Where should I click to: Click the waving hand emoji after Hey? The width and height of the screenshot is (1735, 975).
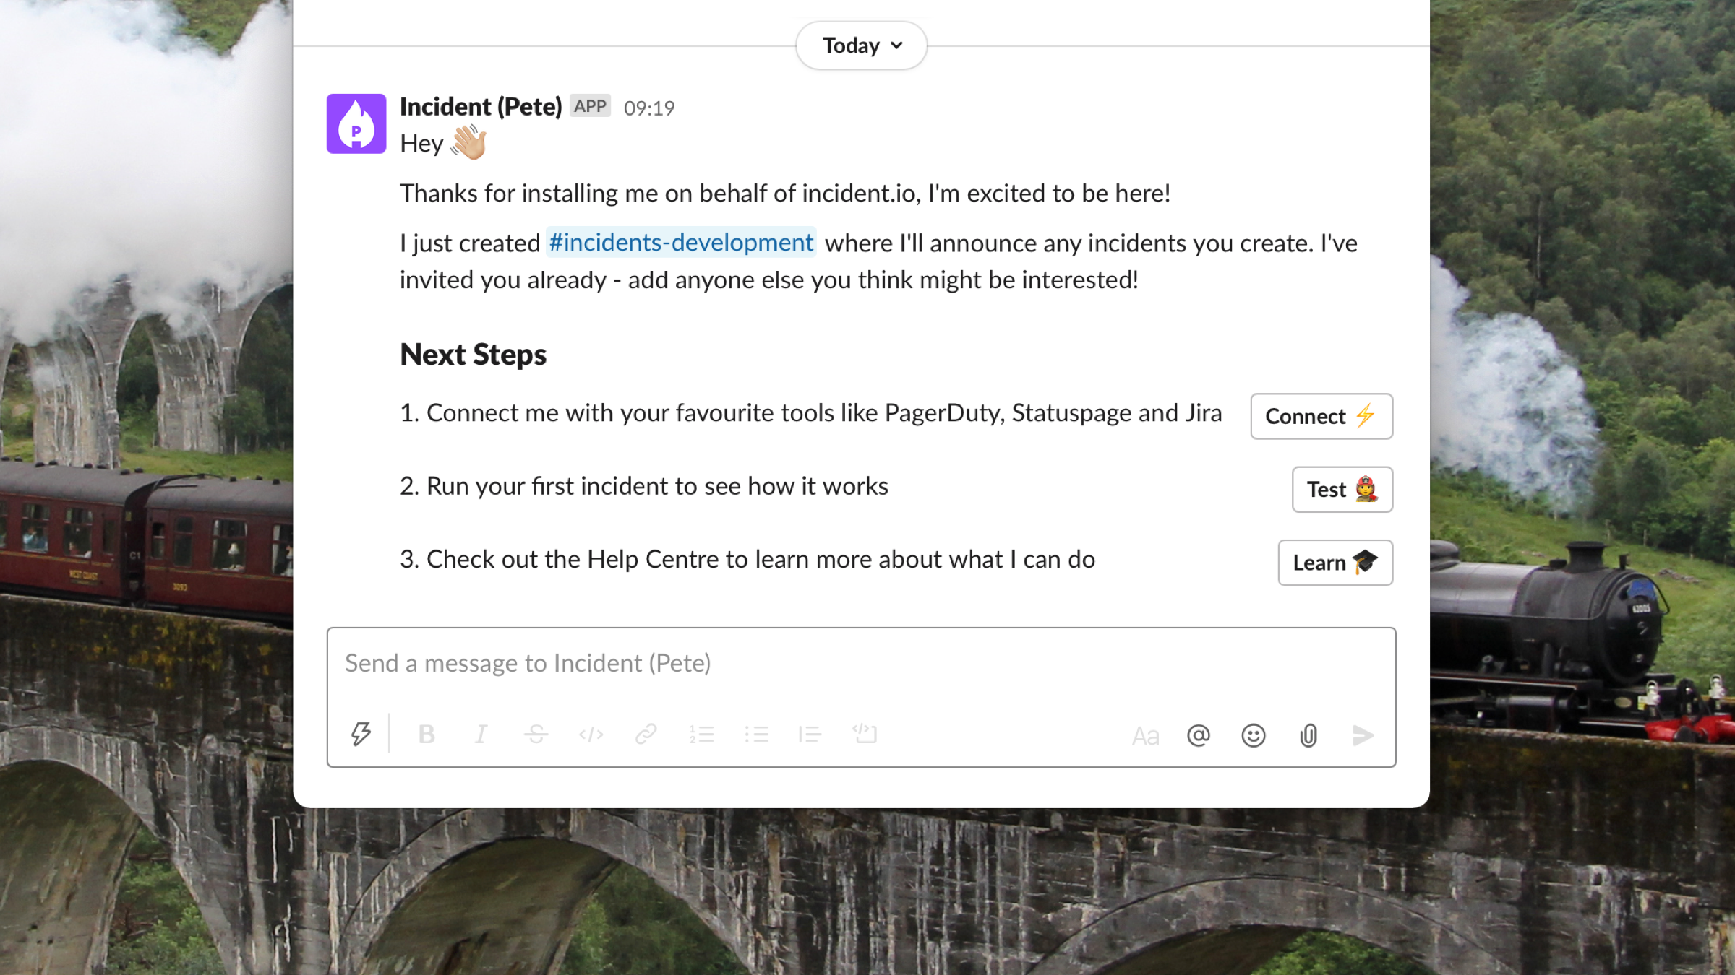tap(468, 142)
